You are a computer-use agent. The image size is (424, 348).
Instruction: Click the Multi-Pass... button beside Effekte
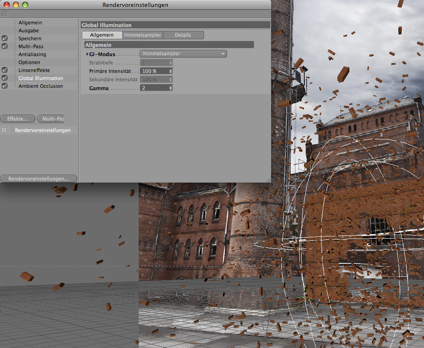(x=52, y=119)
